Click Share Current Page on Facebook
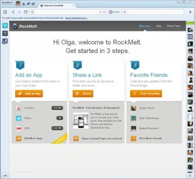Image resolution: width=195 pixels, height=179 pixels. point(102,138)
